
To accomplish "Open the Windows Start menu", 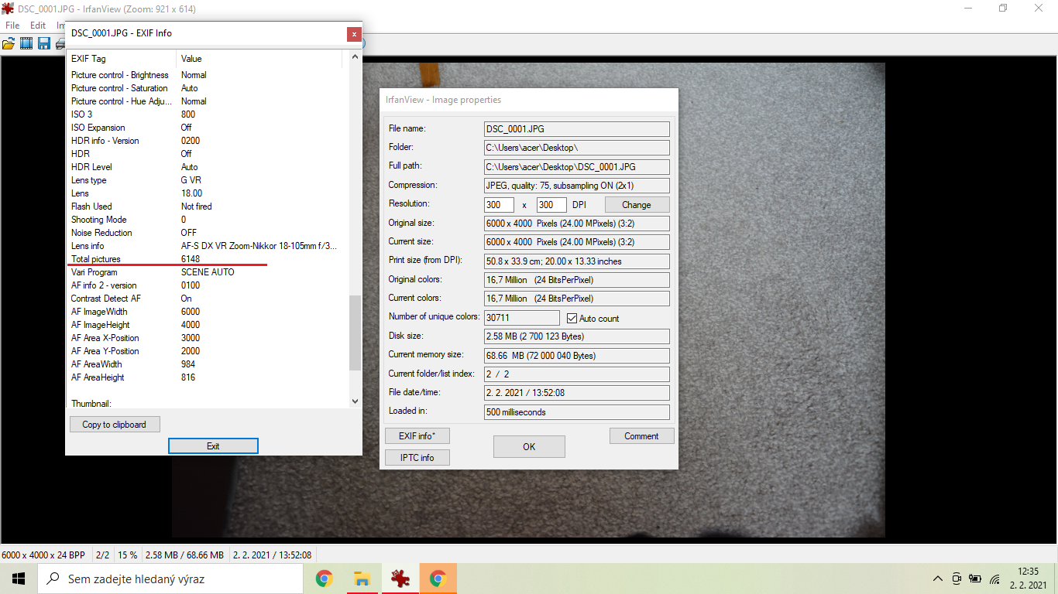I will 19,579.
